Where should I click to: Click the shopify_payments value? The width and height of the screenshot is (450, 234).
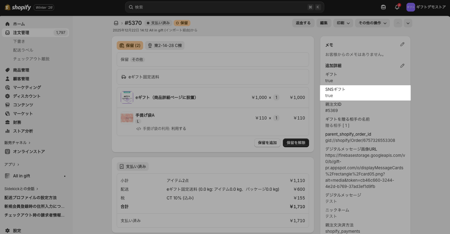343,231
